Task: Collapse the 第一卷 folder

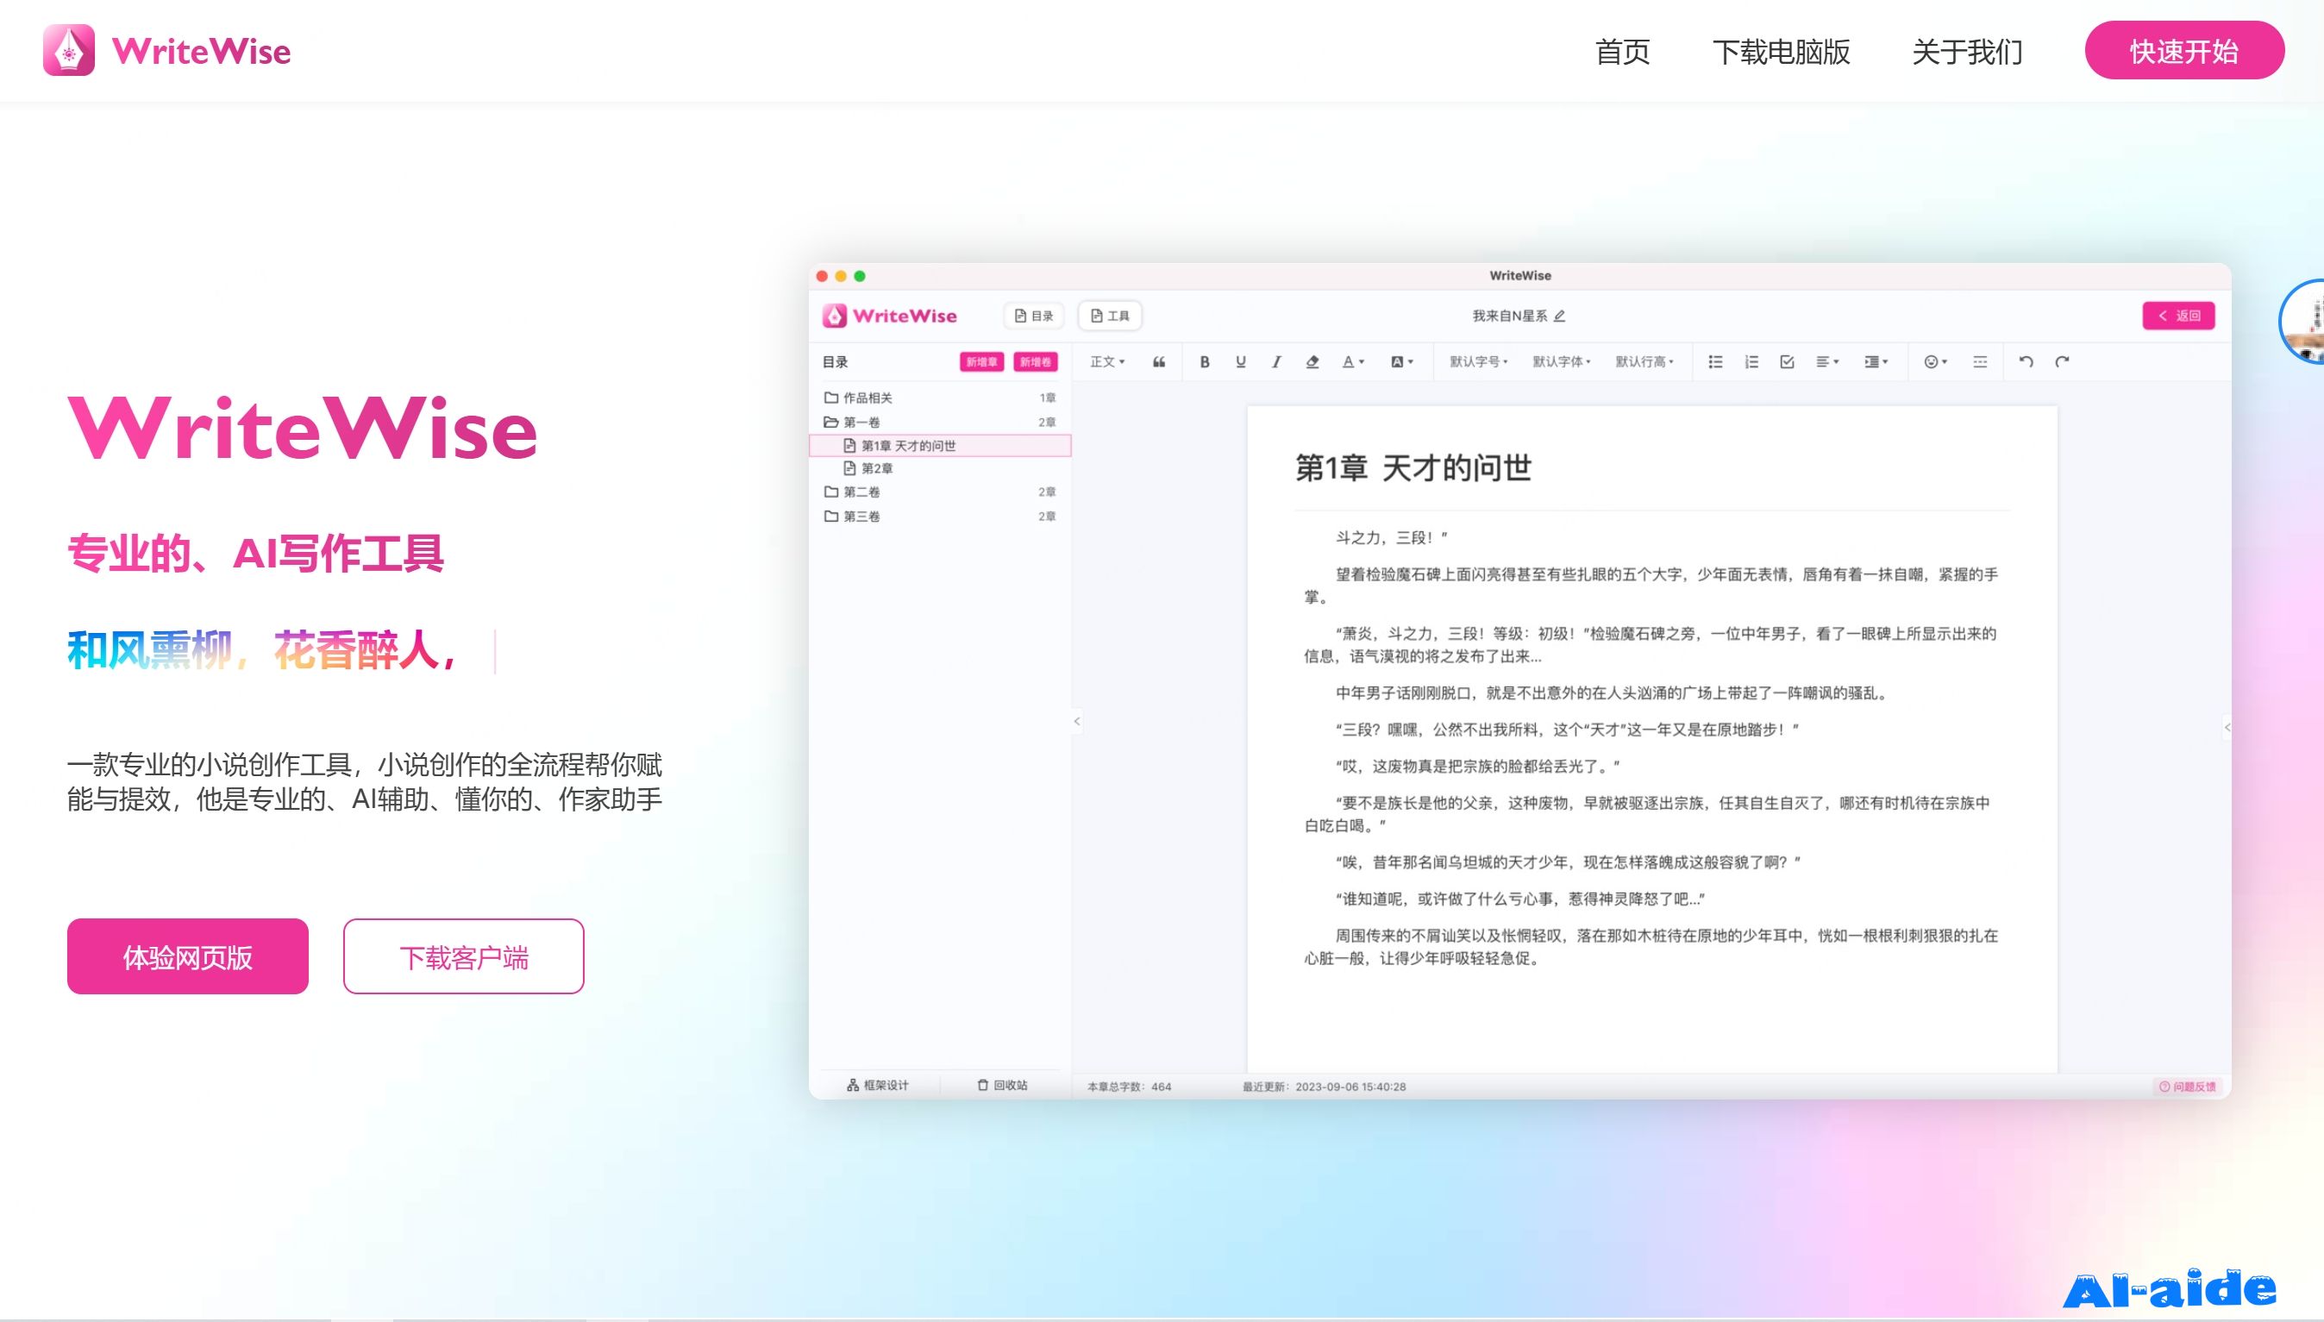Action: (940, 423)
